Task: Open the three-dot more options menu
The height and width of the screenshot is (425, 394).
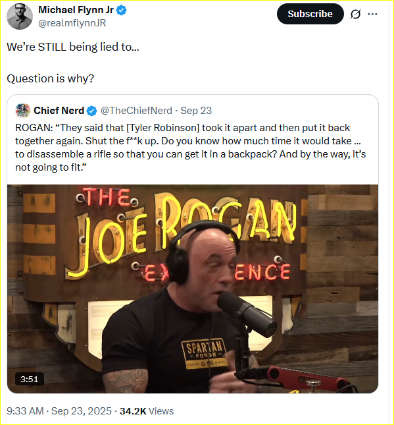Action: (x=372, y=14)
